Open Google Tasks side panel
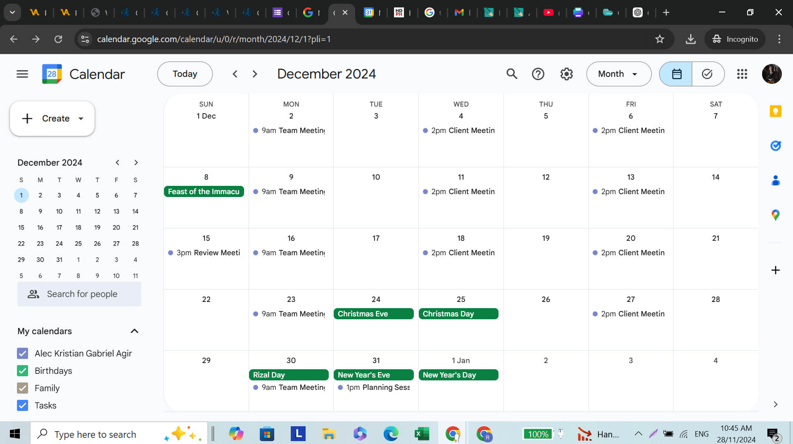The image size is (793, 444). (x=776, y=146)
